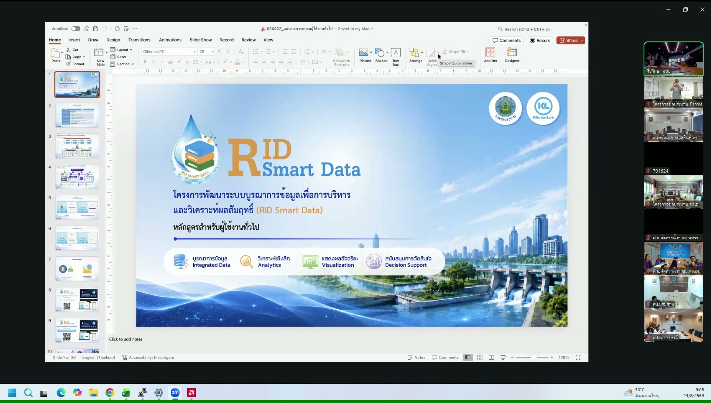Pick the font color swatch

237,62
